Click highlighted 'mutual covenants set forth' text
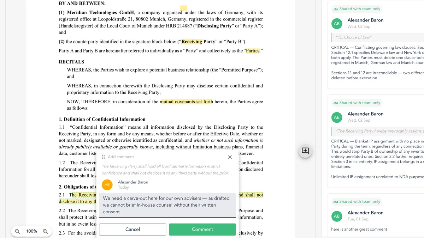The height and width of the screenshot is (238, 424). point(187,102)
